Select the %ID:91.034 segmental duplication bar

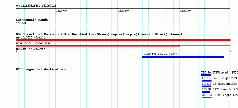(206, 86)
